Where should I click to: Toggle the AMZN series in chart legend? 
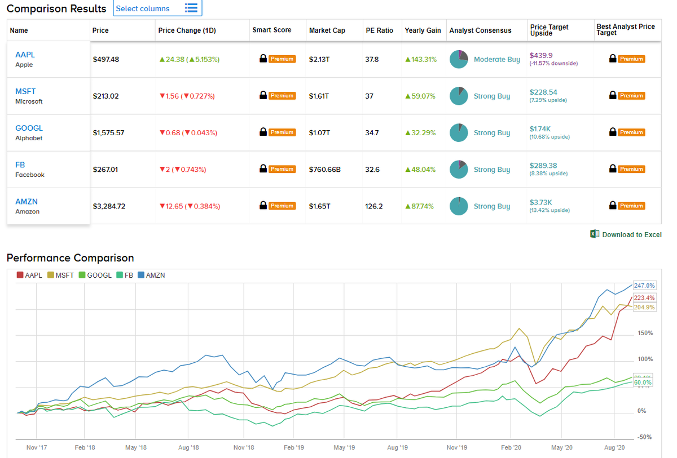[152, 275]
